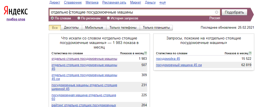Open the Россия region selector

click(215, 18)
